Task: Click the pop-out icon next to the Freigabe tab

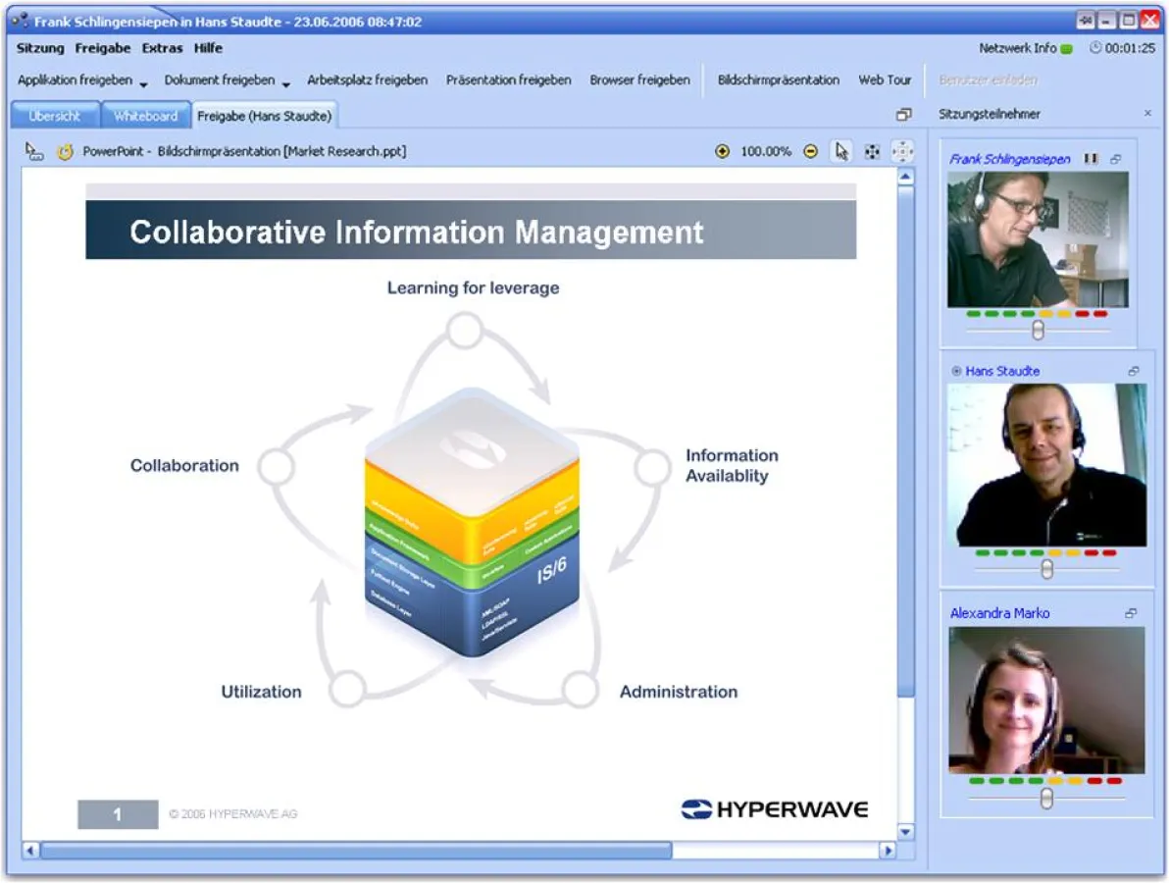Action: (903, 114)
